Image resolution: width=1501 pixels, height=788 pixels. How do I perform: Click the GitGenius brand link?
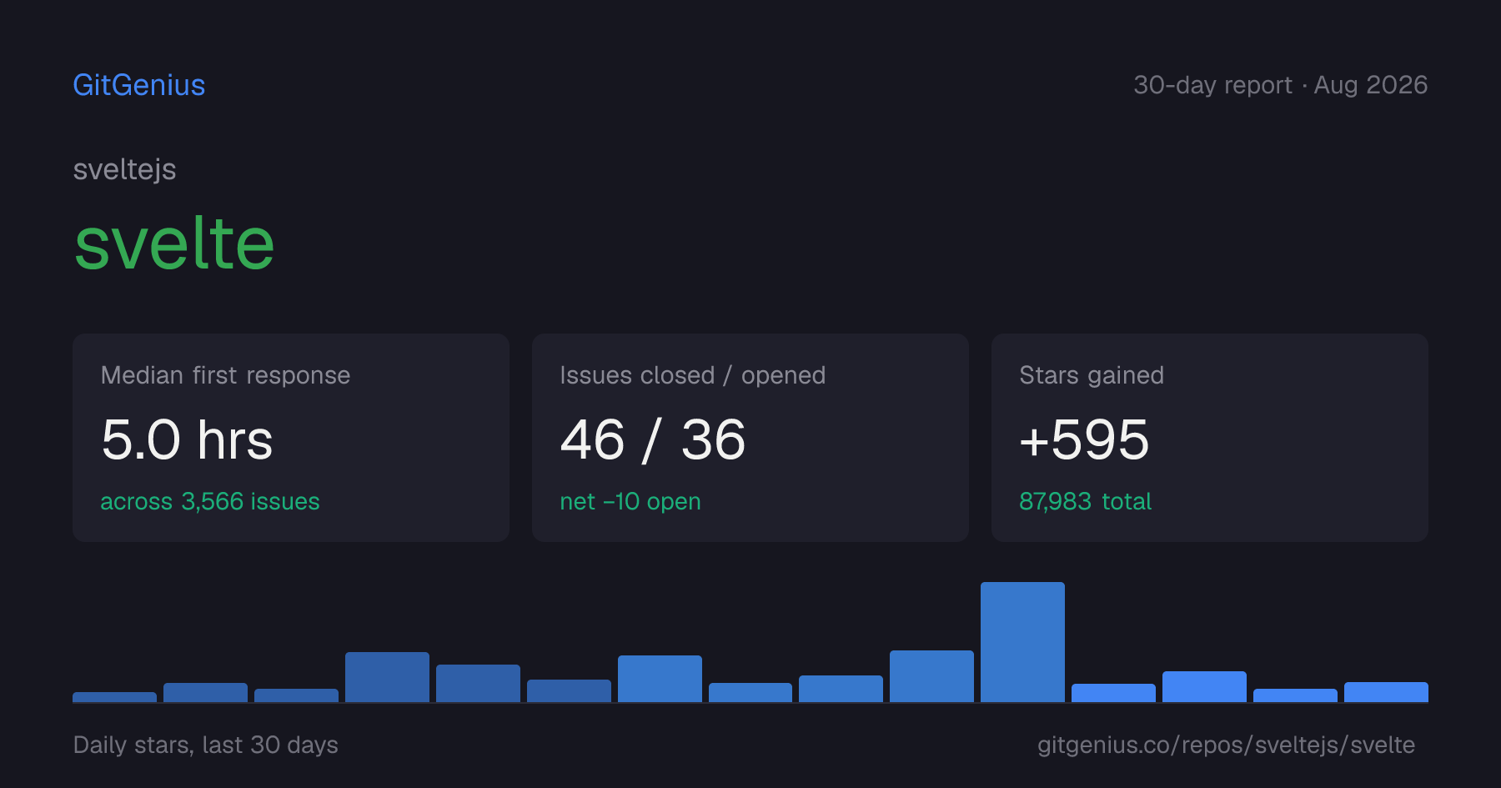pos(139,85)
